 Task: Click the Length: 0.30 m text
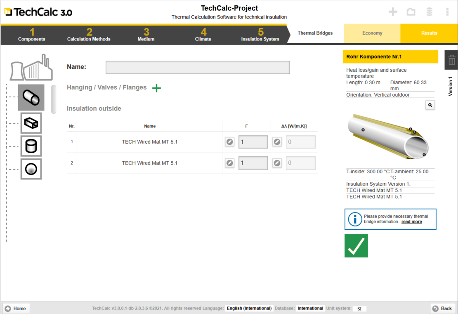coord(364,83)
